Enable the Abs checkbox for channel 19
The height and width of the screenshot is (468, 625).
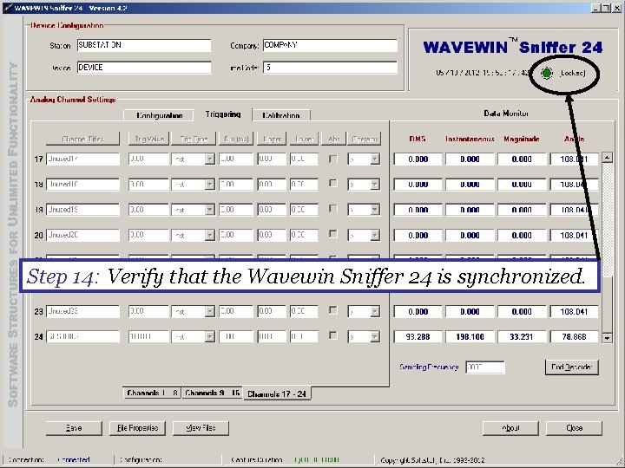pos(332,209)
